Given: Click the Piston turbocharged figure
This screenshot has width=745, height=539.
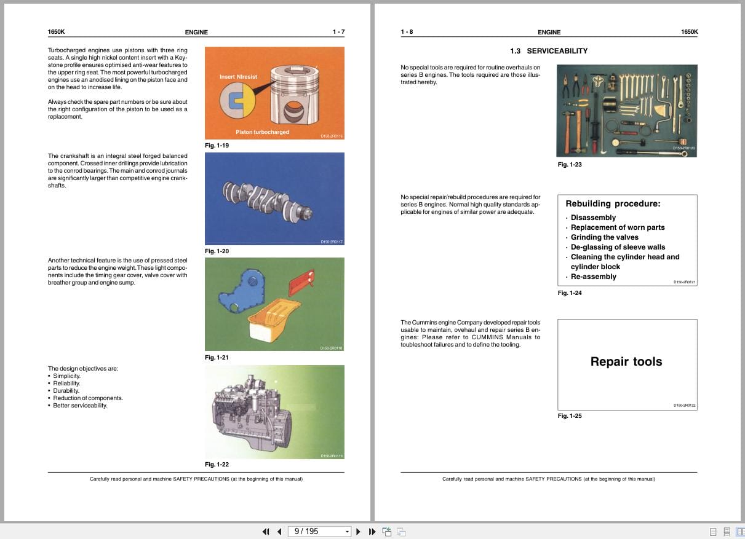Looking at the screenshot, I should (275, 92).
